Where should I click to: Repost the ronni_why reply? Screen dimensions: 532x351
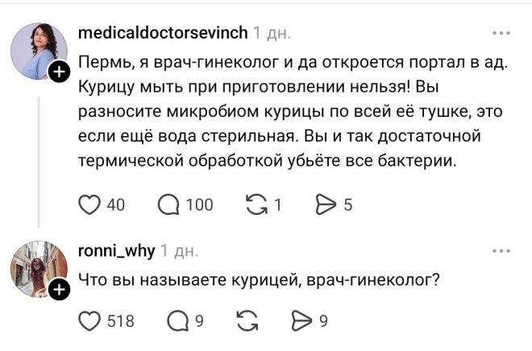(247, 321)
